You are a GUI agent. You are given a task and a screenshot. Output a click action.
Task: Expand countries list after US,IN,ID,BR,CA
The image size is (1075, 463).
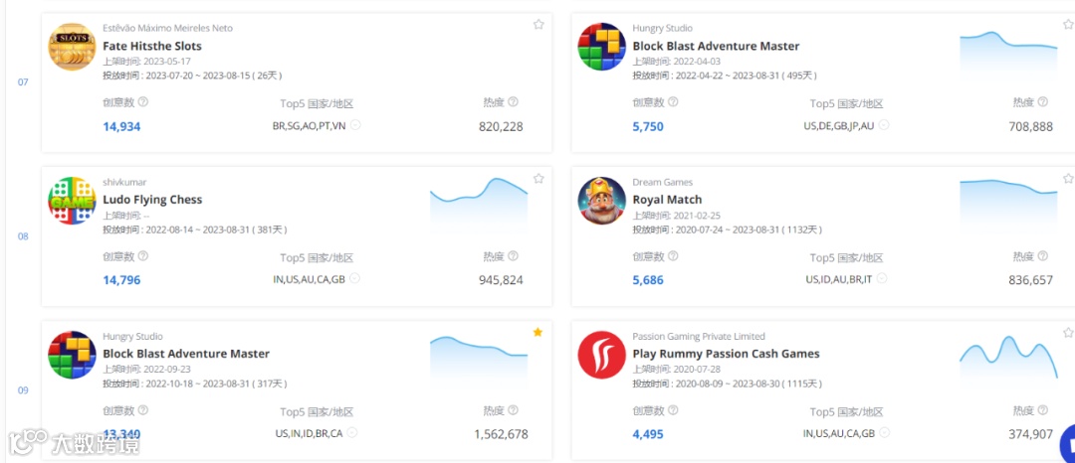(x=352, y=433)
